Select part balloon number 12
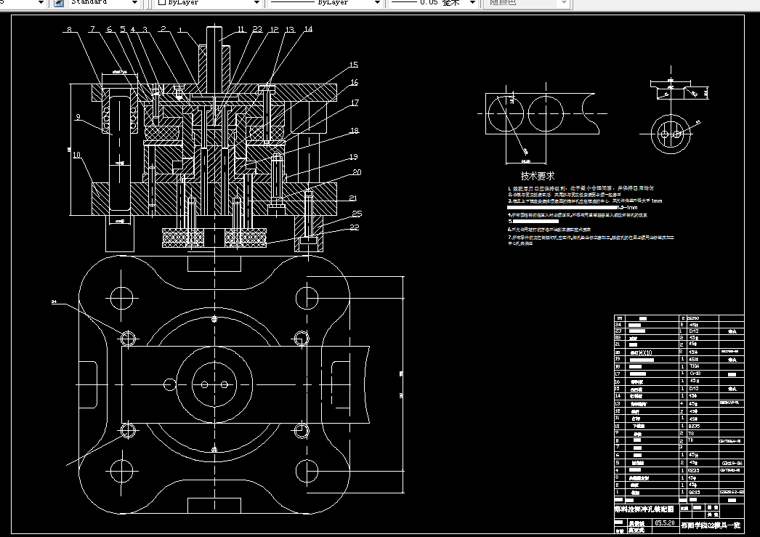This screenshot has width=760, height=537. click(x=275, y=30)
